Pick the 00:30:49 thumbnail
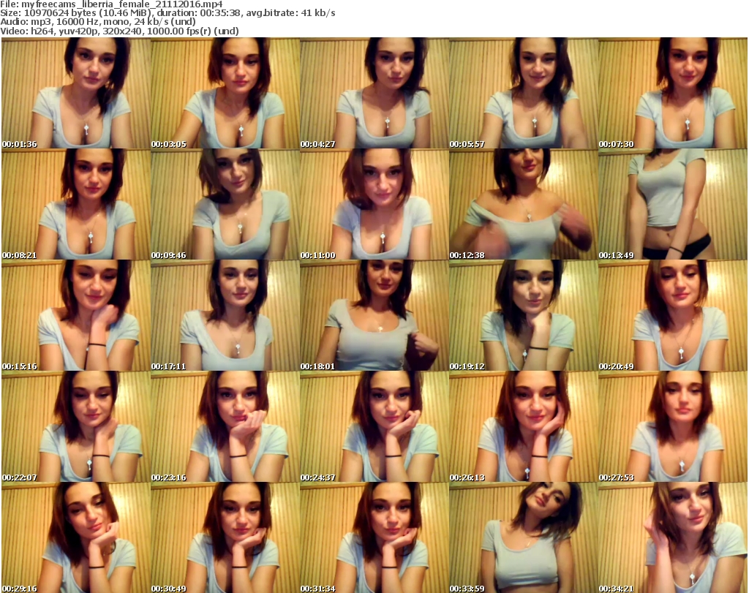 tap(225, 537)
